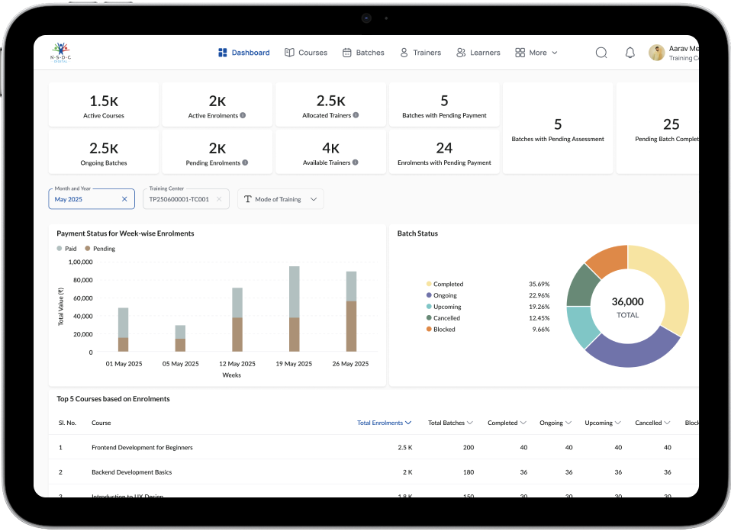Screen dimensions: 731x531
Task: Go to the Batches tab
Action: tap(363, 53)
